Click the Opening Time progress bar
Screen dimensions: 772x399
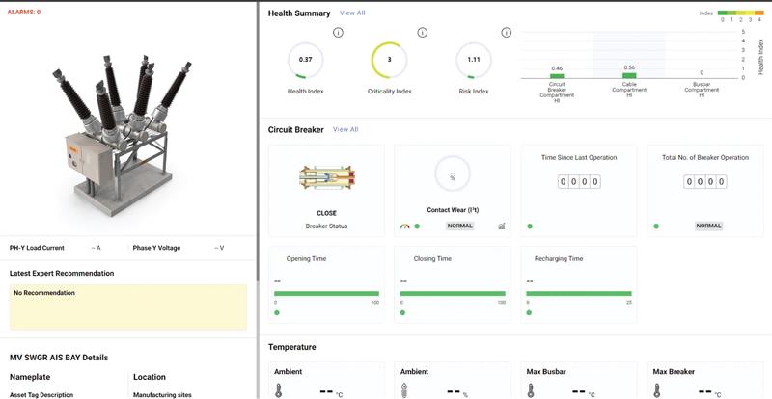coord(326,293)
